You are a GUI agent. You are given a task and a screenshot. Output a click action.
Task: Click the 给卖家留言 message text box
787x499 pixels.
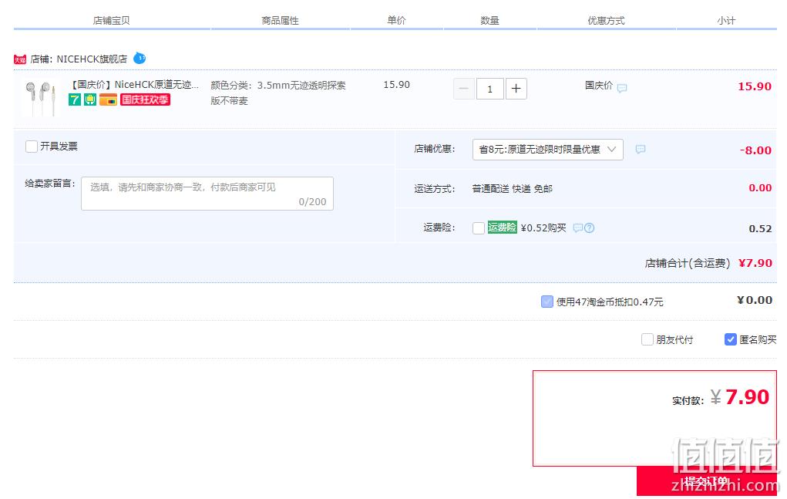[207, 194]
